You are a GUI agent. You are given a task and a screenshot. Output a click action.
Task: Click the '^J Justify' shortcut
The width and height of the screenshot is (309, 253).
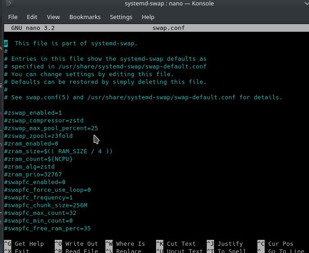pos(225,244)
